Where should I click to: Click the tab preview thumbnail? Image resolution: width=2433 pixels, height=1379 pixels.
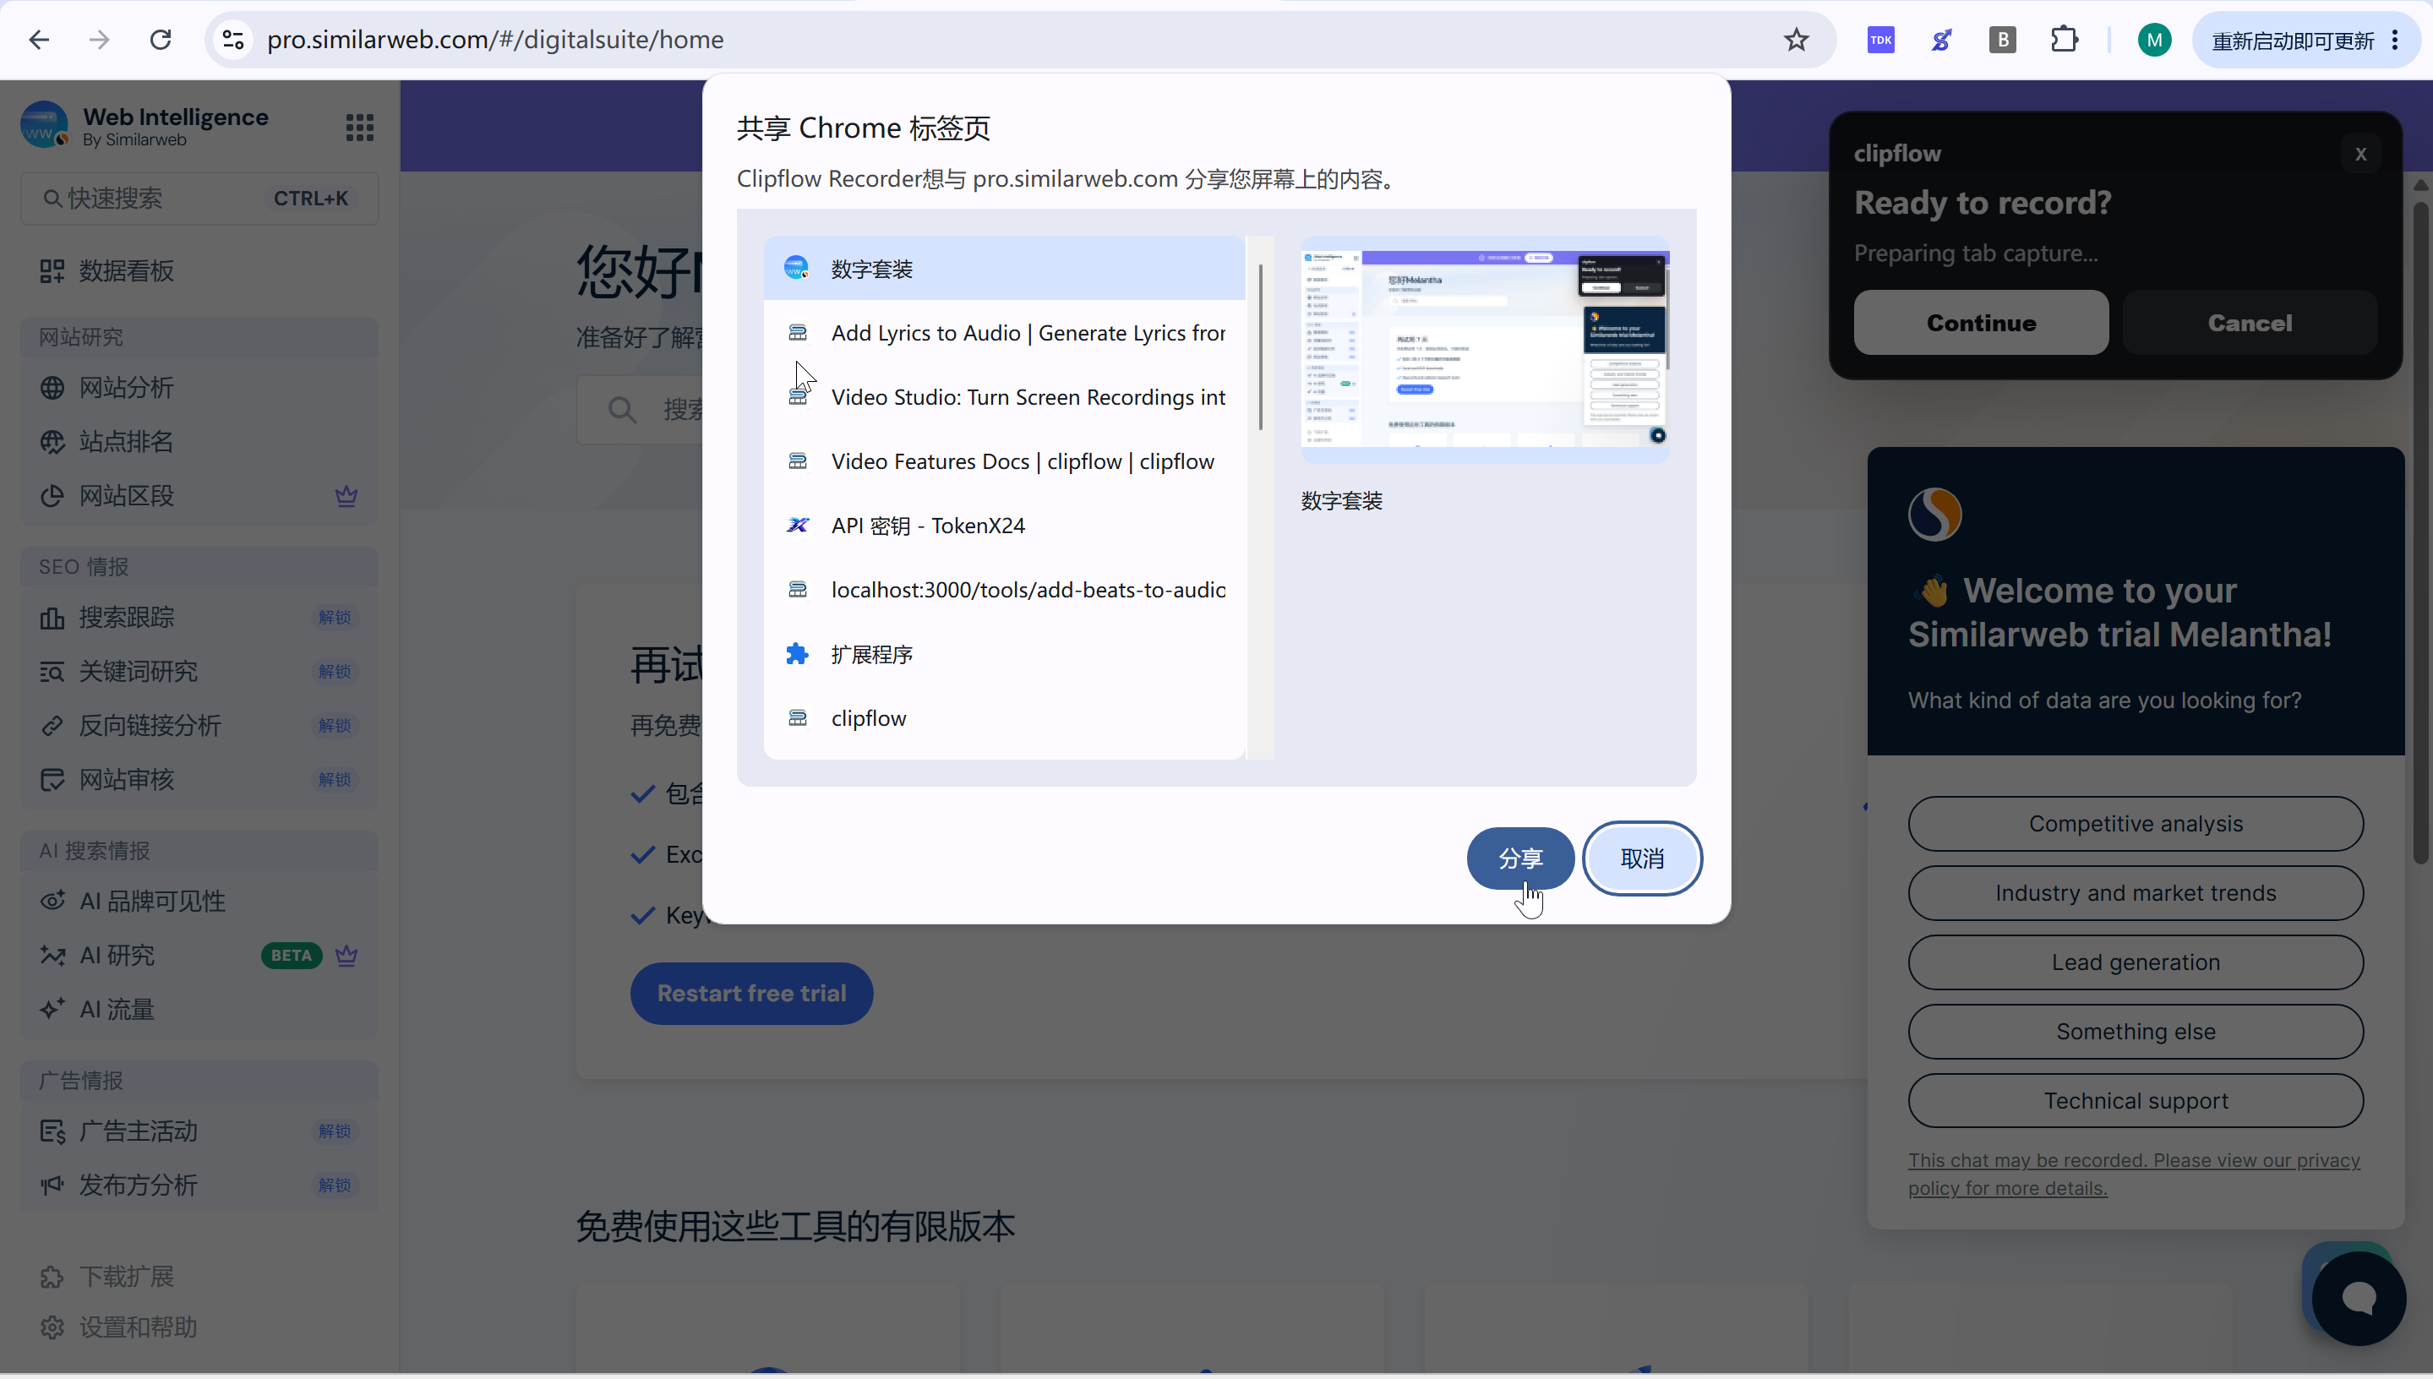[x=1485, y=350]
